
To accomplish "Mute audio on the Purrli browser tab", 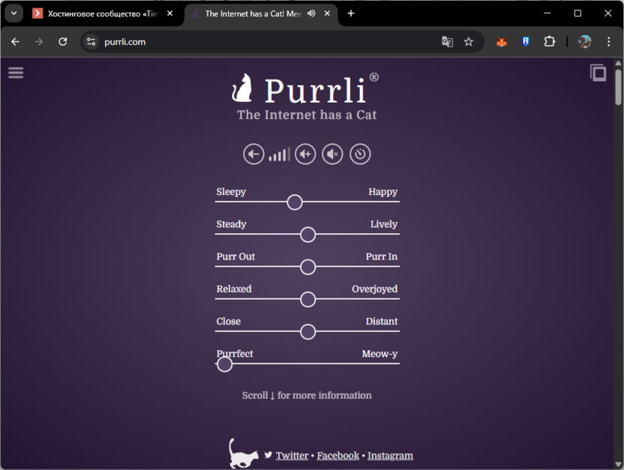I will click(x=310, y=13).
